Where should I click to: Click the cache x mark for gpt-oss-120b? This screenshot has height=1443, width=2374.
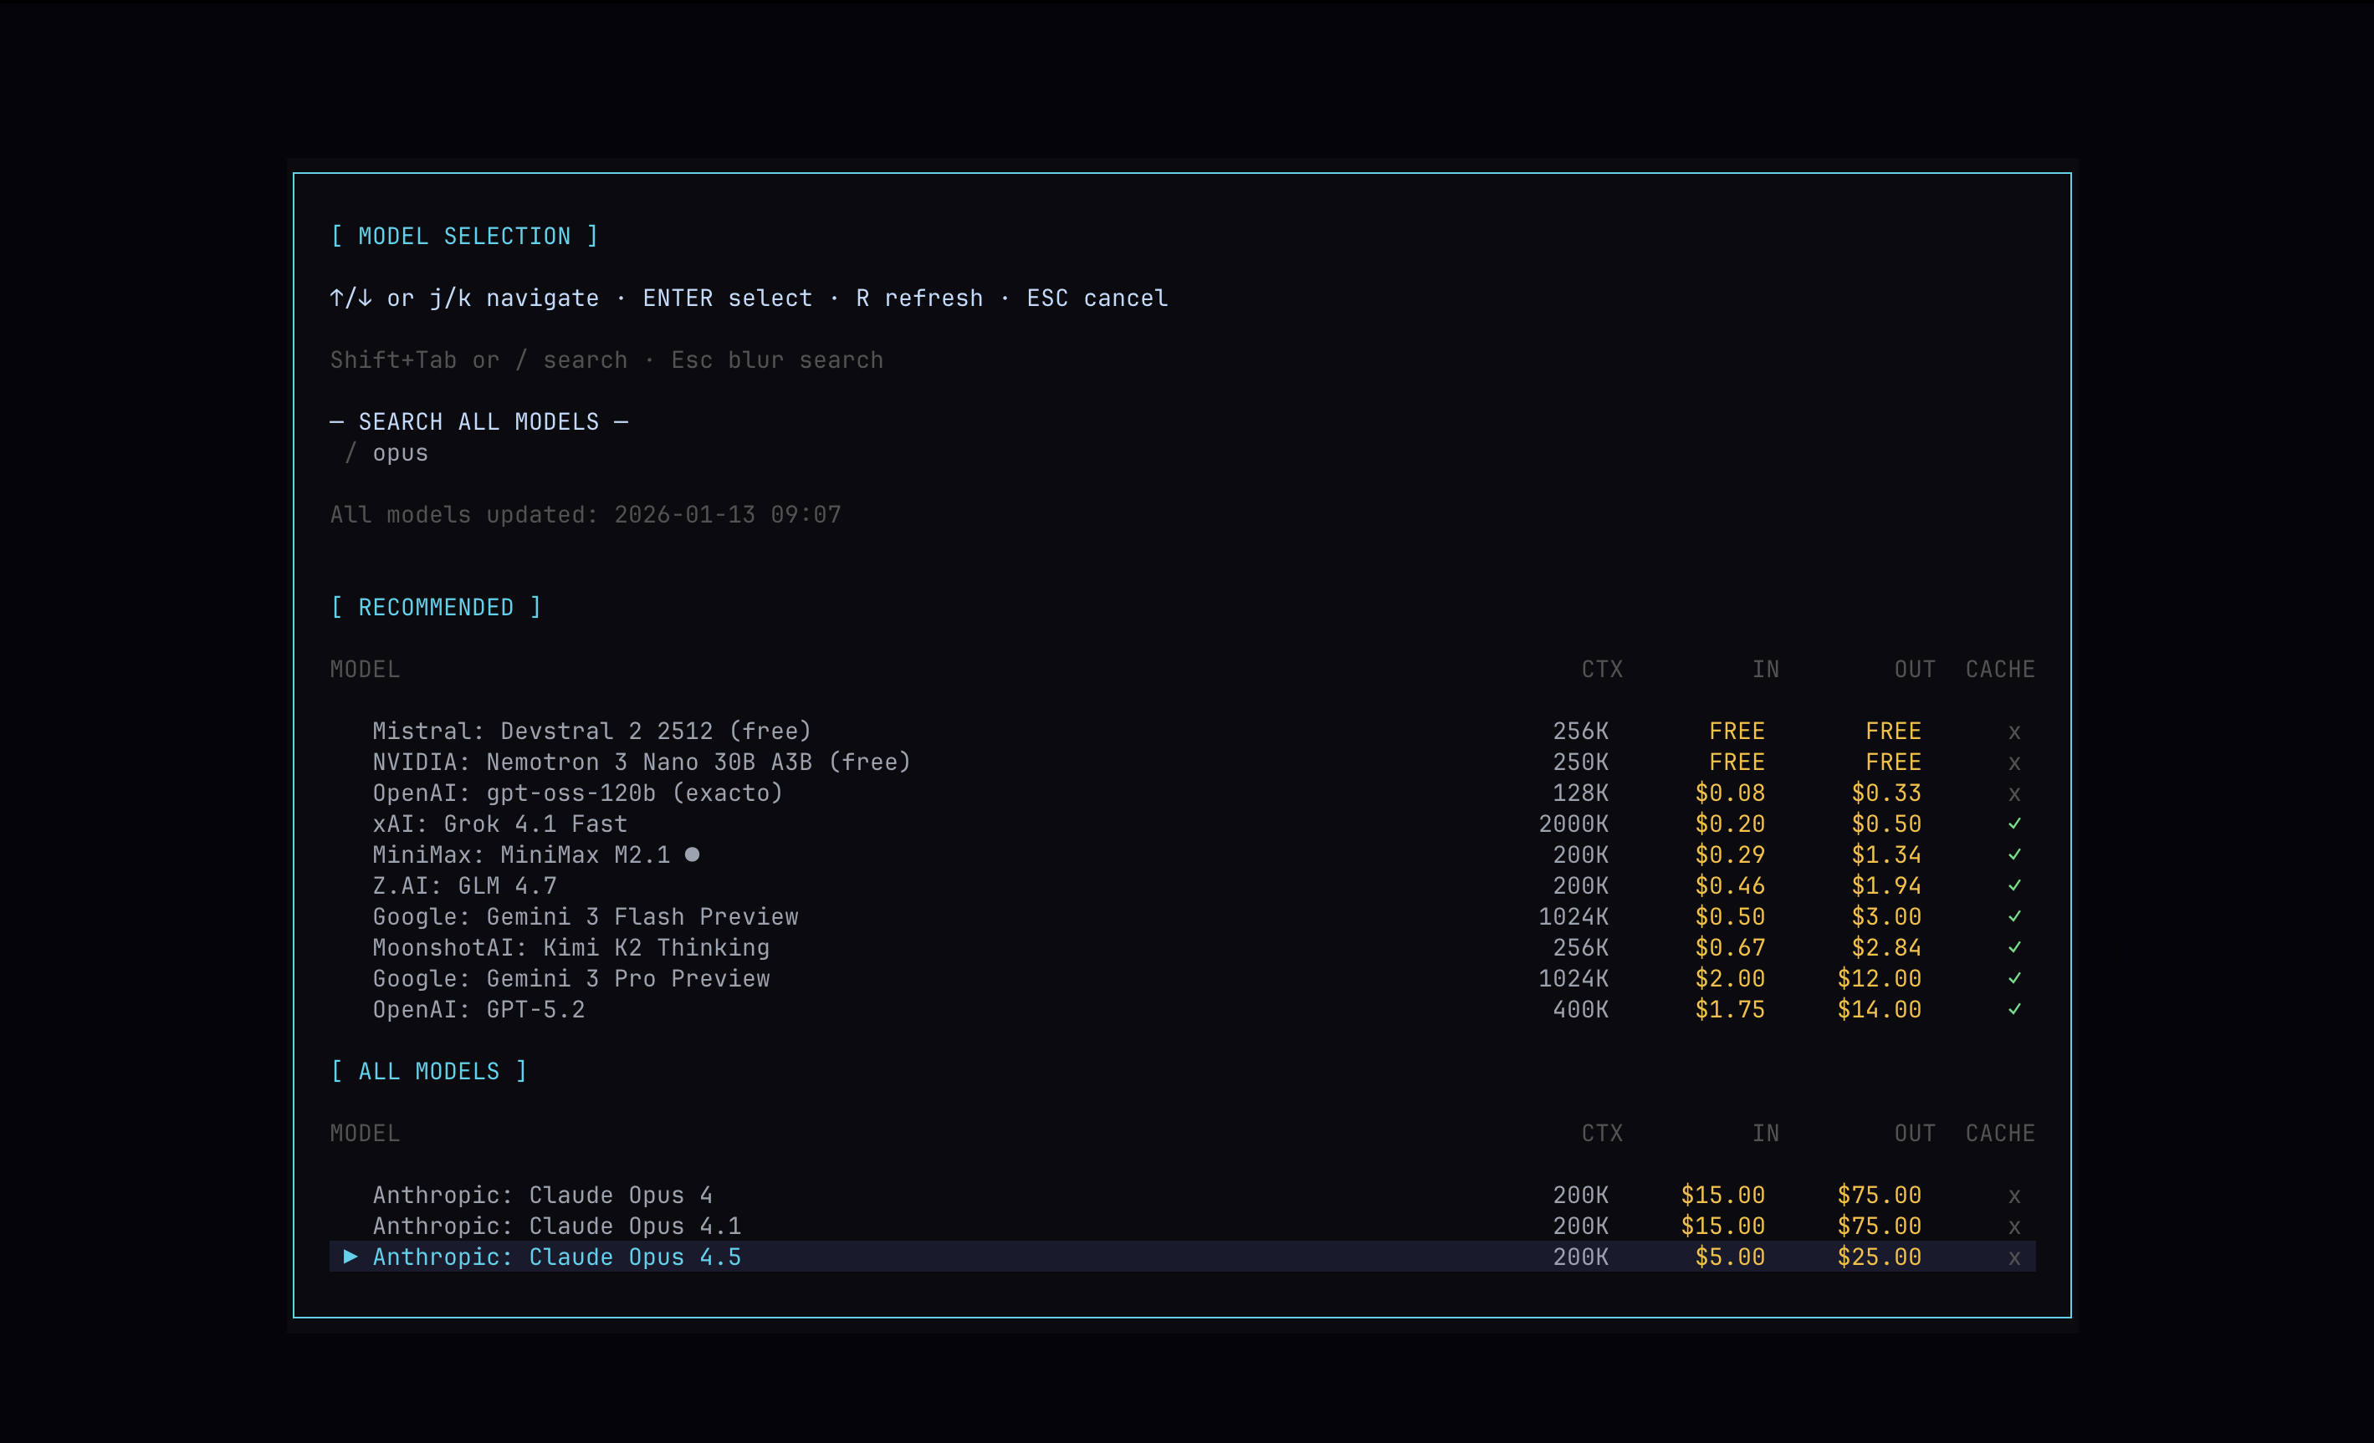tap(2013, 794)
